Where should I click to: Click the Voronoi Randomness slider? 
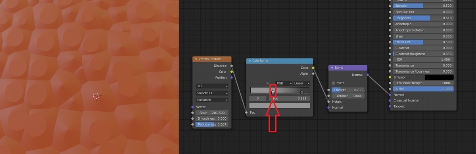212,124
